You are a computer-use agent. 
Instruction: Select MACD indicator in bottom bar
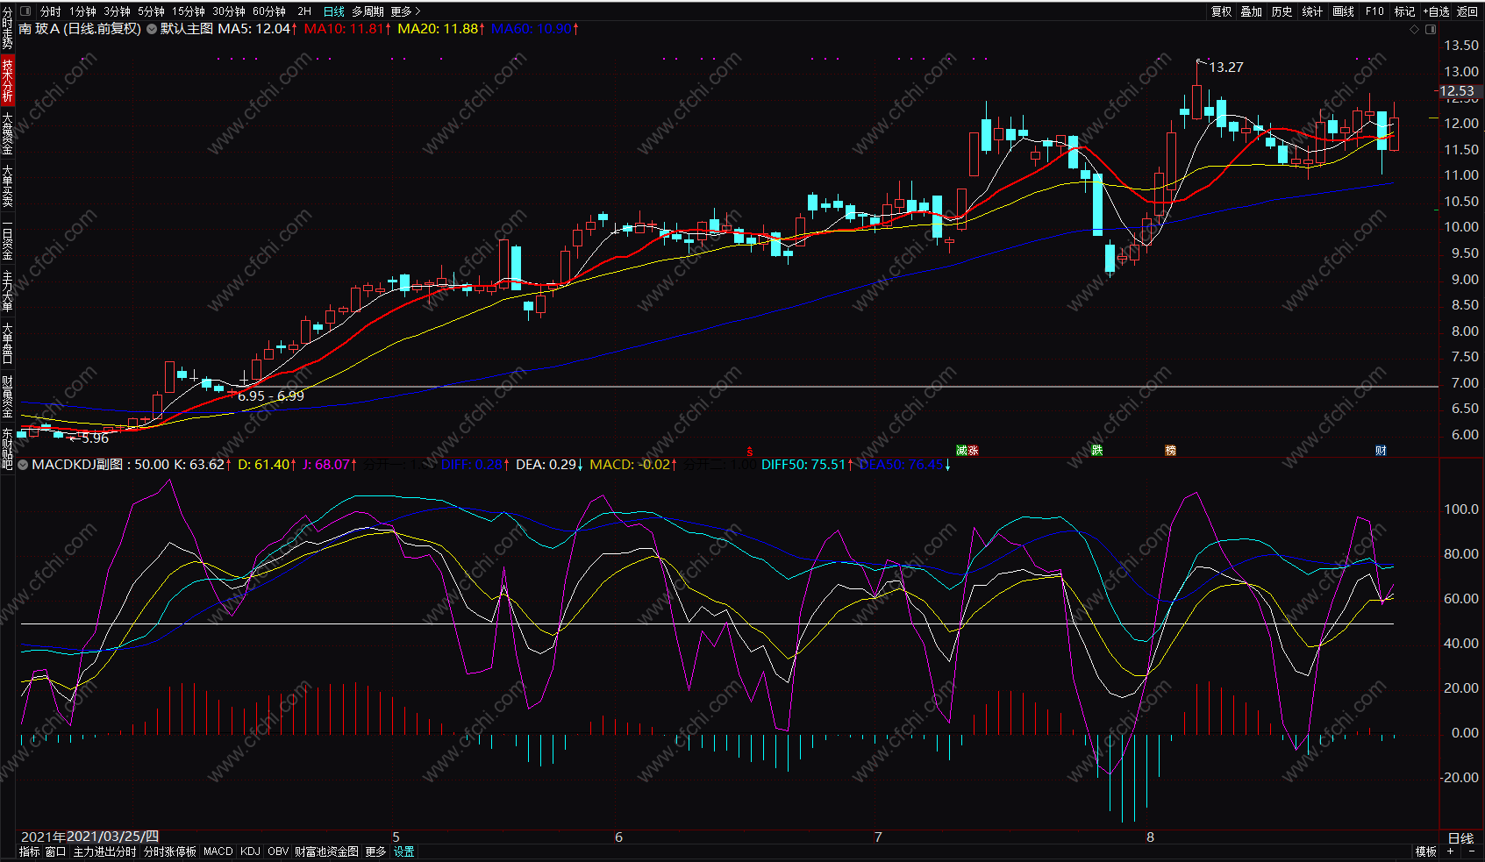[x=218, y=851]
